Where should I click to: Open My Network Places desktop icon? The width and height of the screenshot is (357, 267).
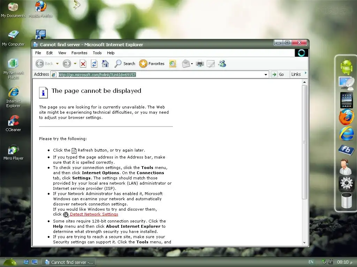13,69
